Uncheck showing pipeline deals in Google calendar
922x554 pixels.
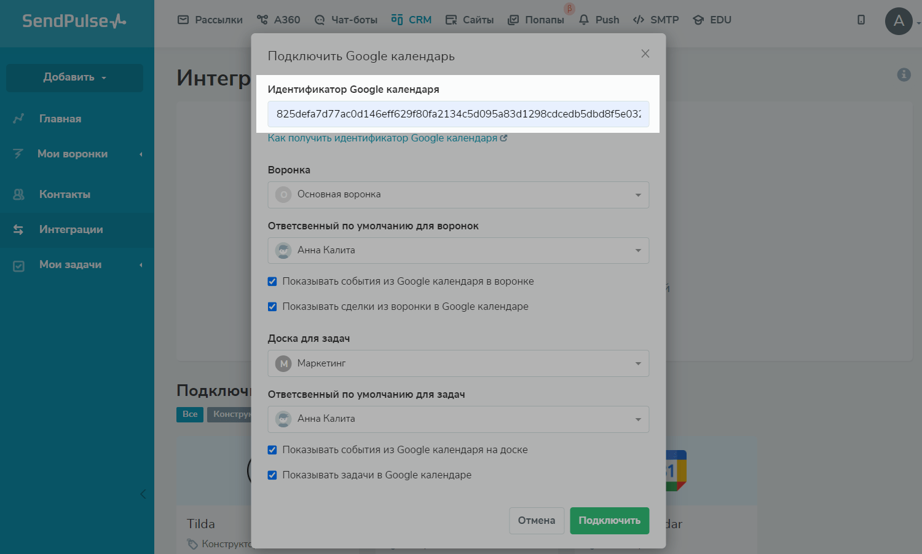pyautogui.click(x=272, y=307)
